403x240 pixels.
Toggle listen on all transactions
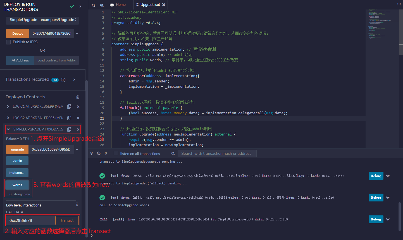click(116, 153)
